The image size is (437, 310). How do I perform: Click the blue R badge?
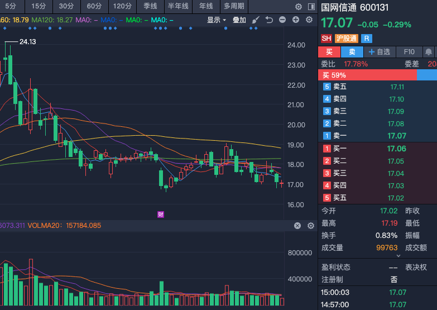(x=367, y=39)
